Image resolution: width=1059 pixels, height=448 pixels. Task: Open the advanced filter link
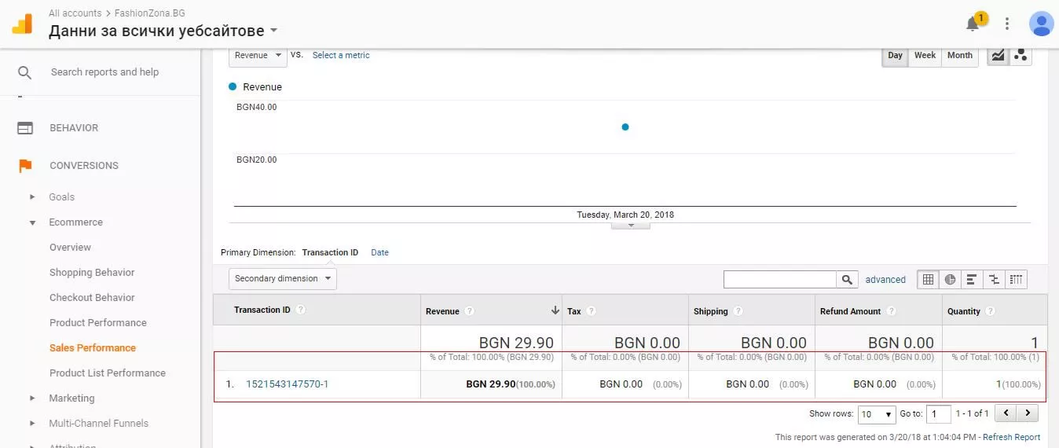(885, 280)
